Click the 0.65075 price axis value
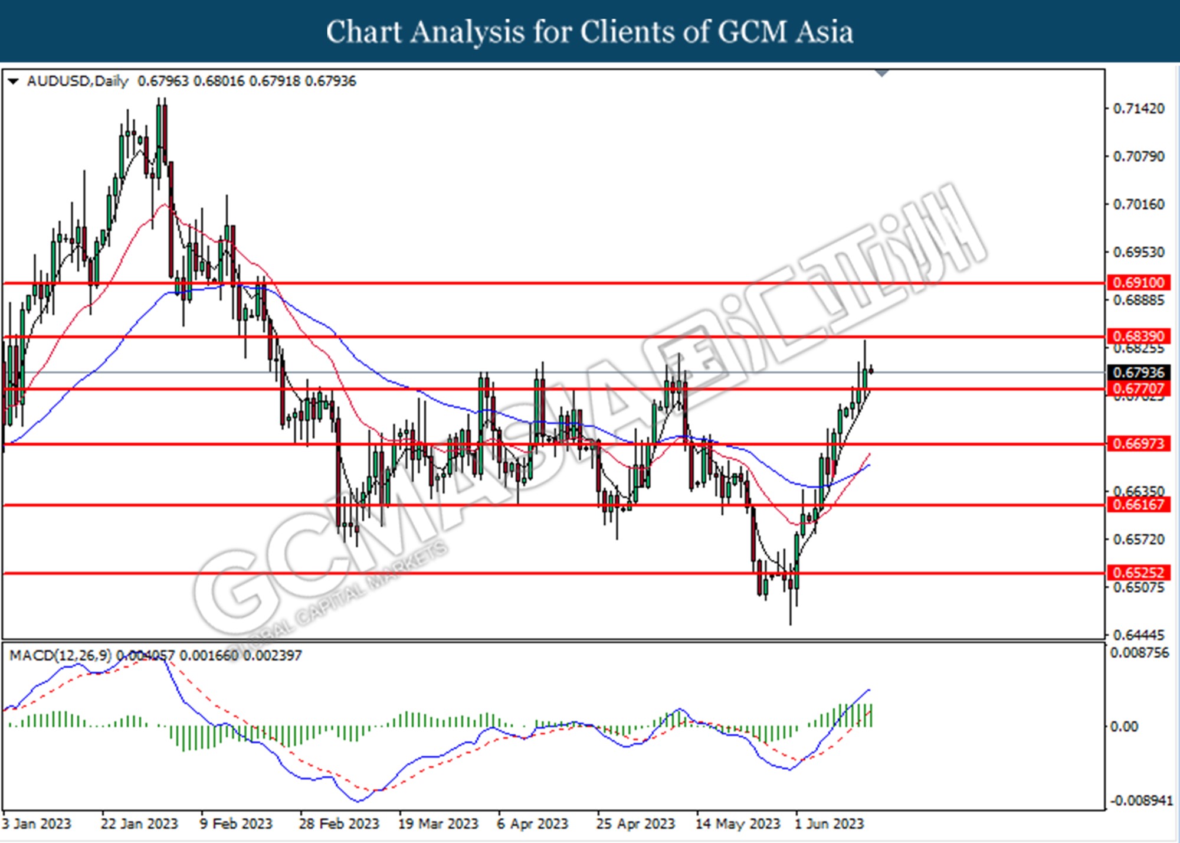The height and width of the screenshot is (843, 1180). coord(1139,588)
